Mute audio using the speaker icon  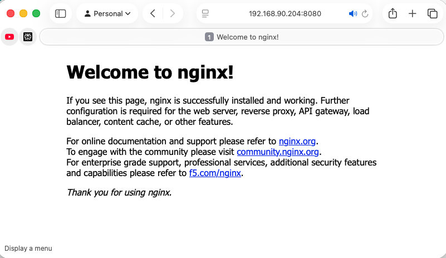pos(352,13)
